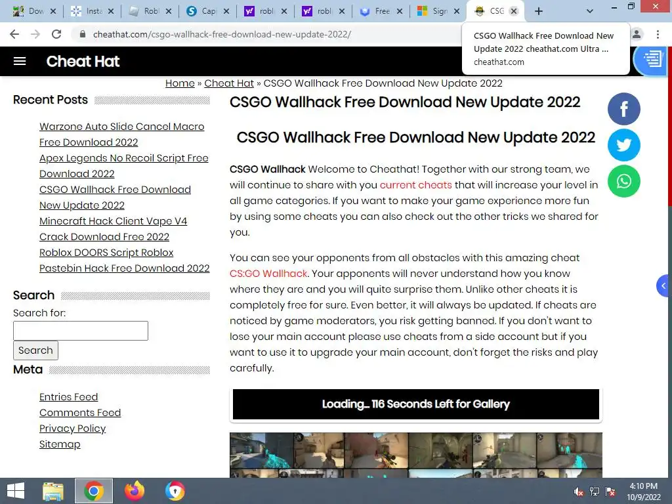Click the Search button
This screenshot has width=672, height=504.
click(x=35, y=350)
